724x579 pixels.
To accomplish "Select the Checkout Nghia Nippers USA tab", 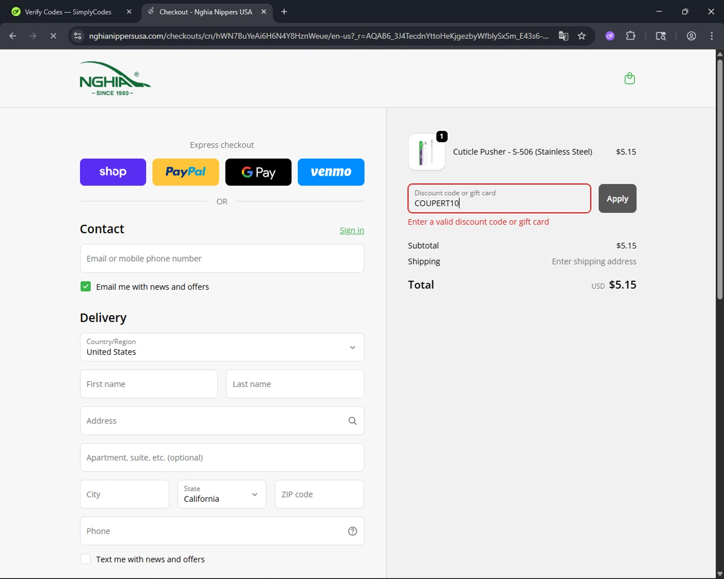I will tap(207, 12).
